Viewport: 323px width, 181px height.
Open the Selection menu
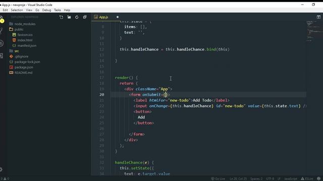tap(17, 10)
